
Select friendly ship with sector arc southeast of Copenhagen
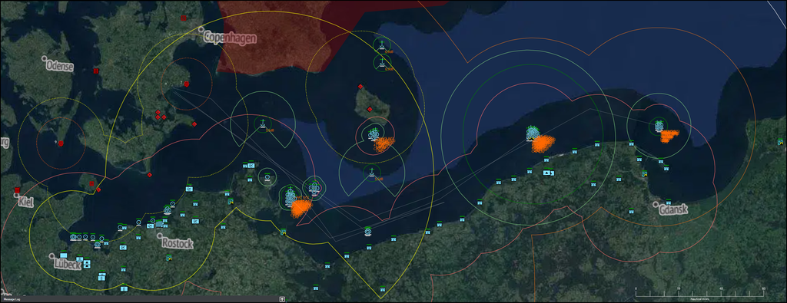coord(262,124)
